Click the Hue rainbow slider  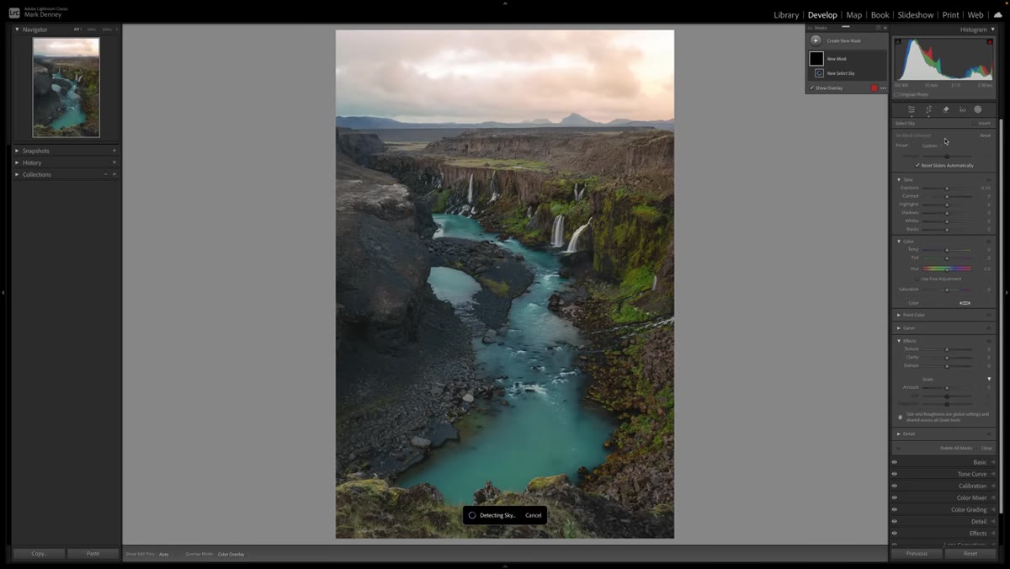(x=947, y=269)
